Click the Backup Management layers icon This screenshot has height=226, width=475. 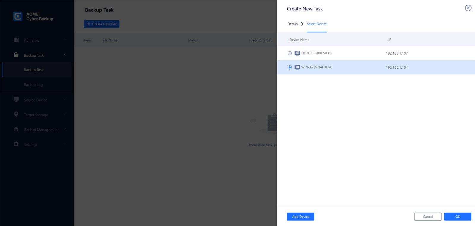click(16, 129)
